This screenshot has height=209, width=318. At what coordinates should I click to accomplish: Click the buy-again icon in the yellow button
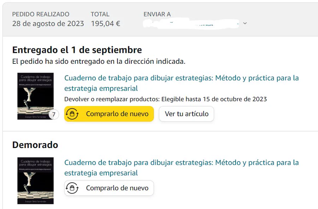[x=72, y=114]
